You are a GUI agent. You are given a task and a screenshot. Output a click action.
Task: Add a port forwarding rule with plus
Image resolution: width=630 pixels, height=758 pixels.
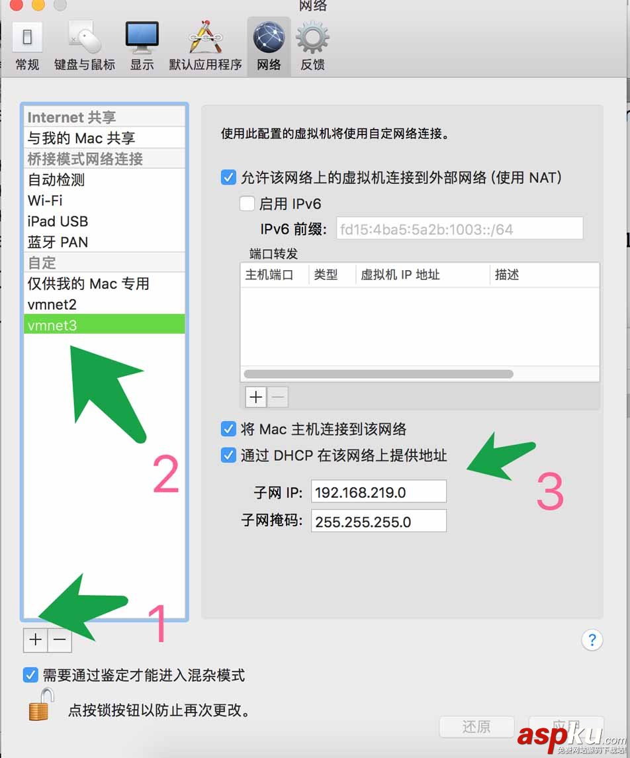tap(255, 397)
